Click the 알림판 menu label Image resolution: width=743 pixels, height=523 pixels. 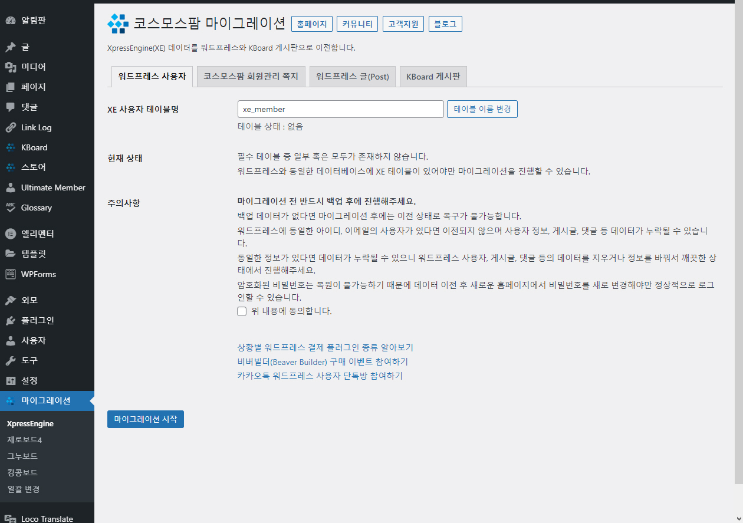point(34,21)
